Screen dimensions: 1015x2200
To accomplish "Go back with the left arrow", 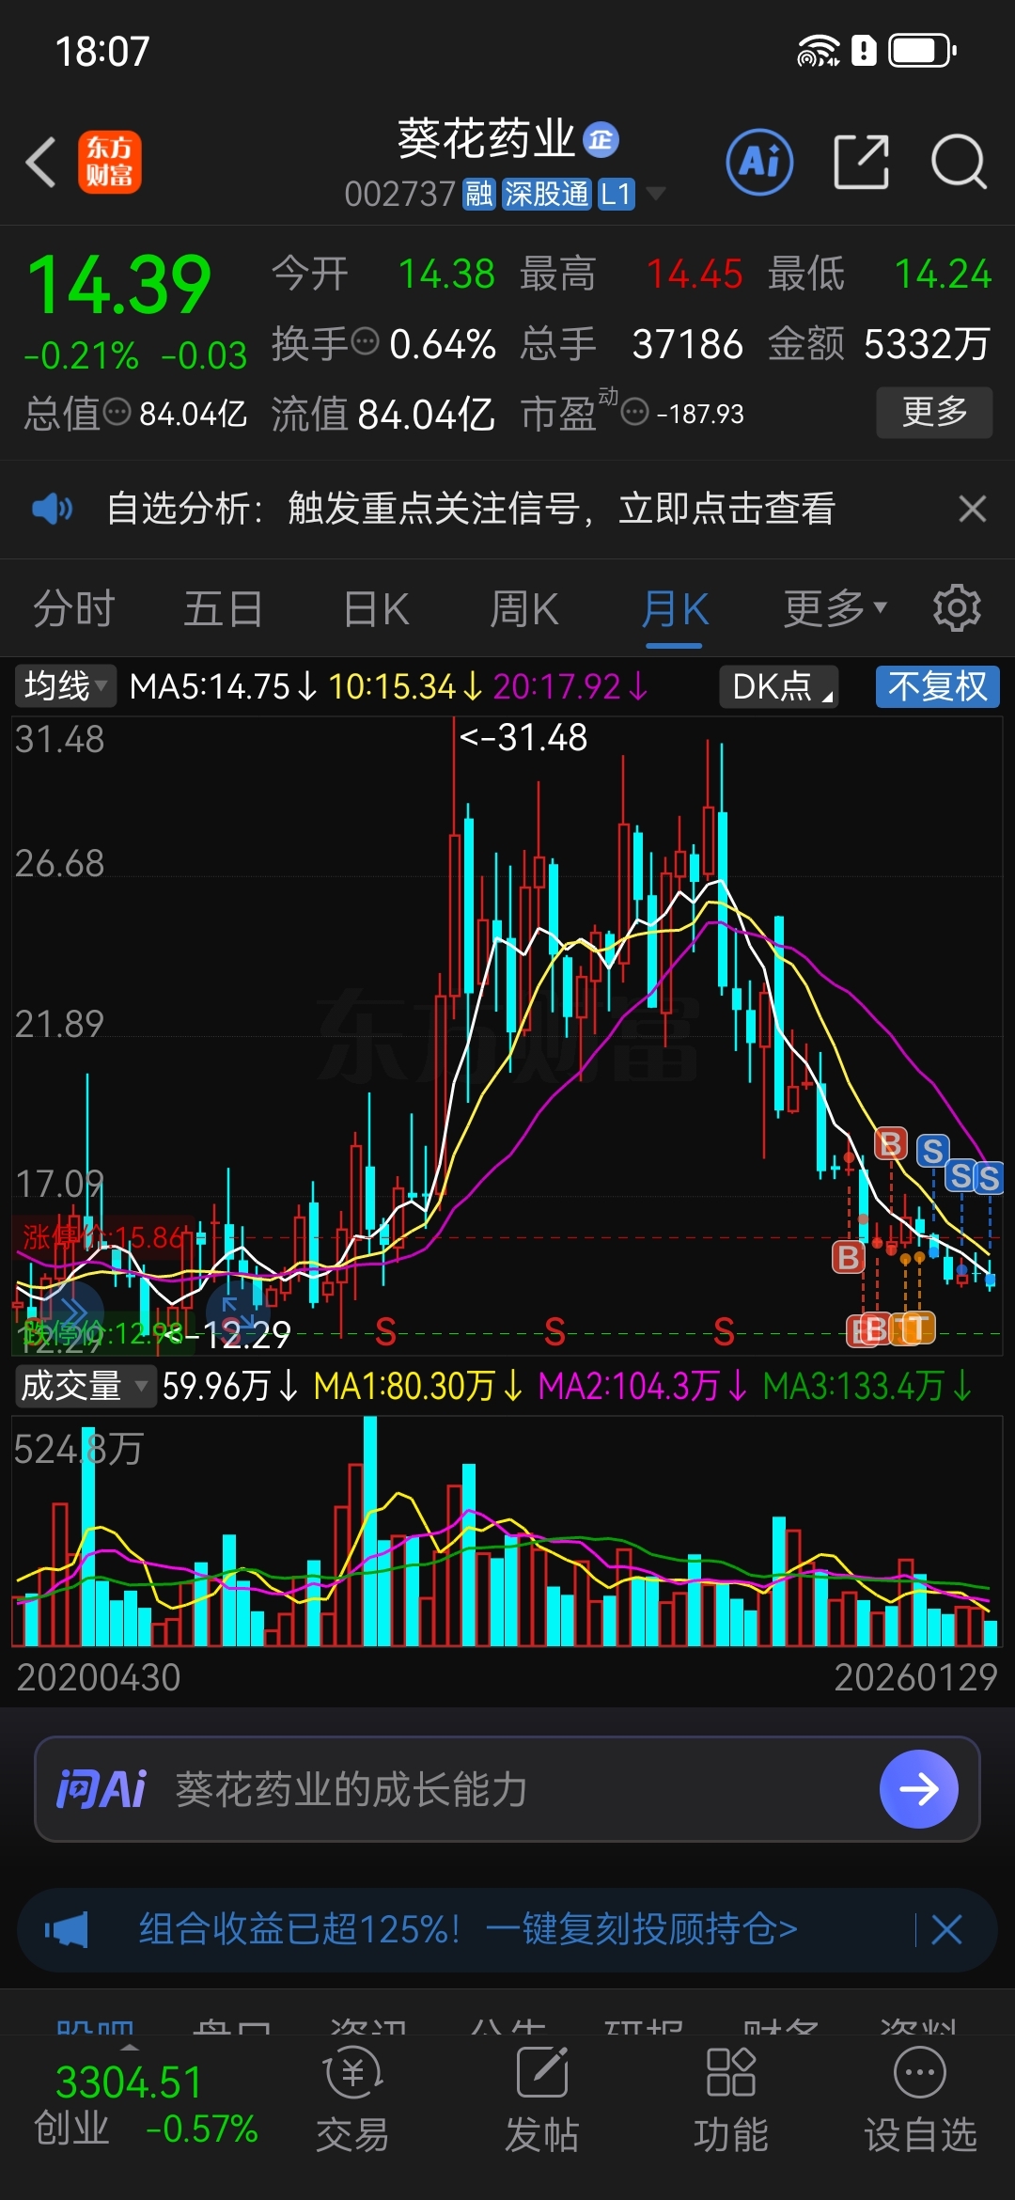I will (40, 162).
